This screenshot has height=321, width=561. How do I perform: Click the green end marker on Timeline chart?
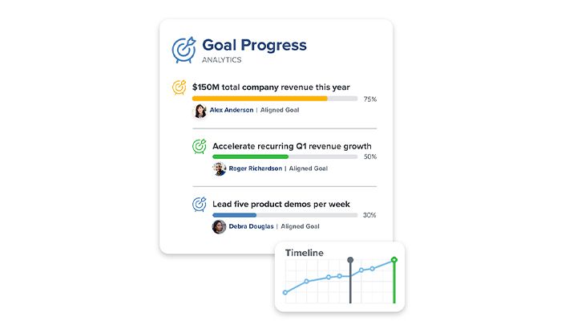pos(394,260)
